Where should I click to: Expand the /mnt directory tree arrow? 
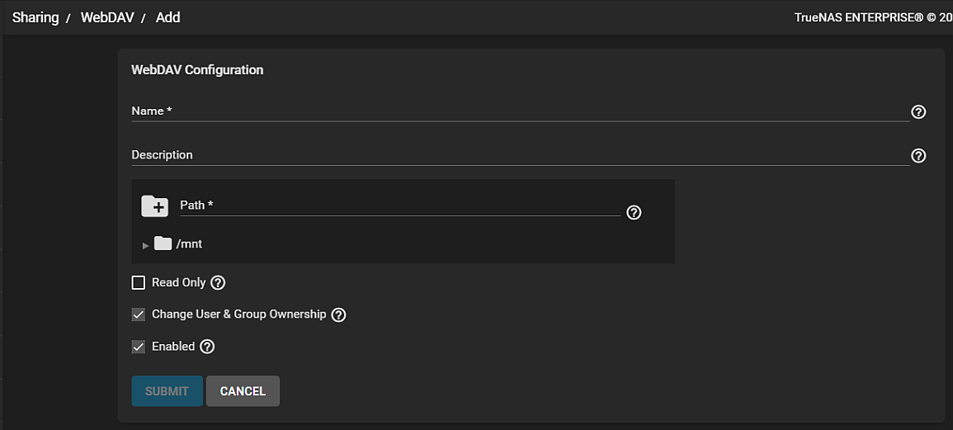click(146, 245)
